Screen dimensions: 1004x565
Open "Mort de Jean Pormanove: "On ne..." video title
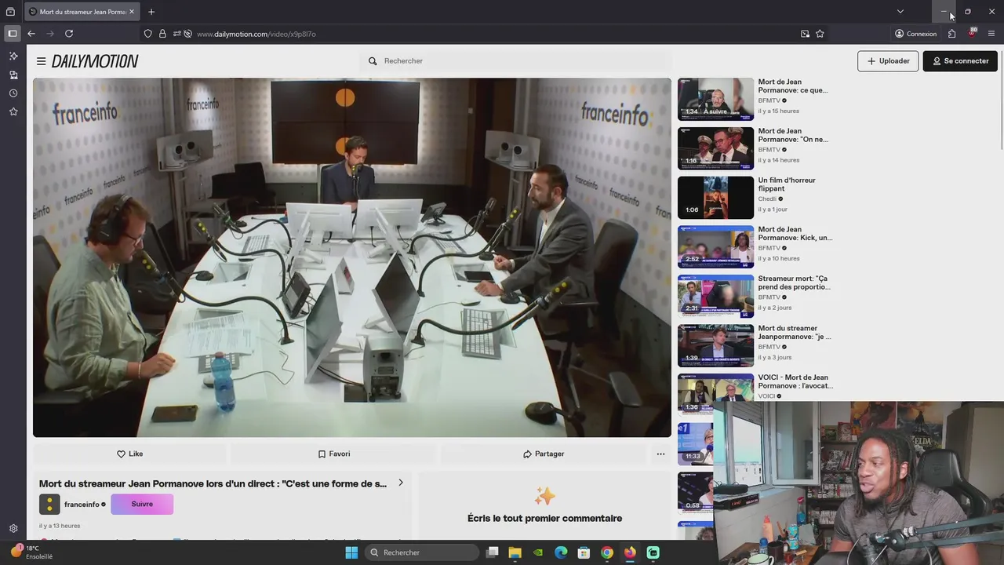pos(792,135)
